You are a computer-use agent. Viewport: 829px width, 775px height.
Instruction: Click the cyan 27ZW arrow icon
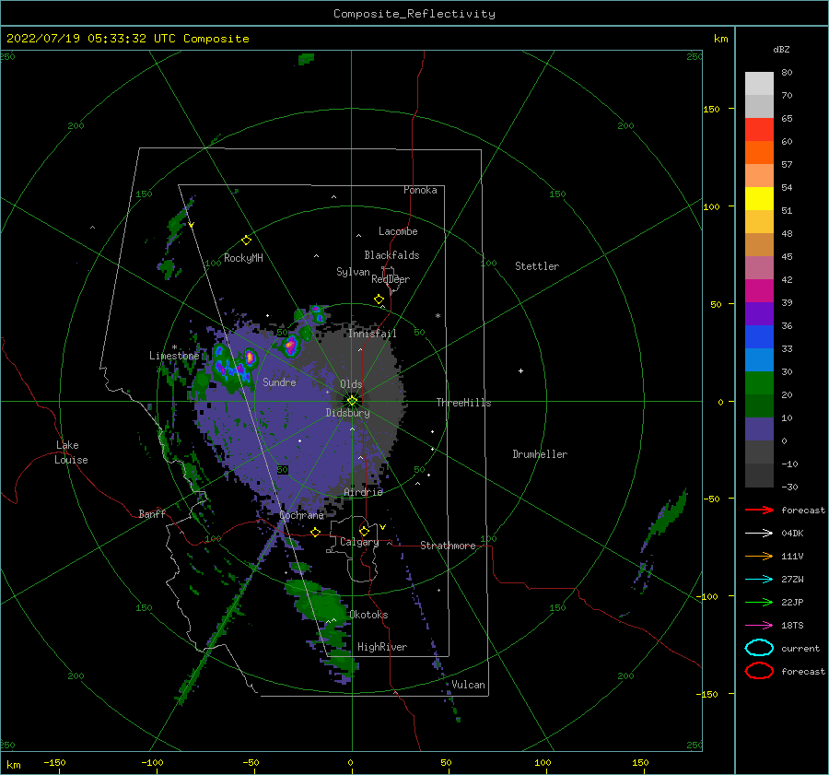click(x=759, y=580)
